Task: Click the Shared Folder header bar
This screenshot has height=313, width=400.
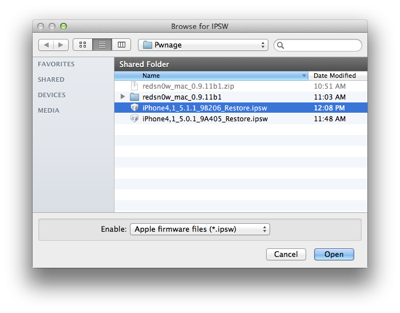Action: tap(241, 64)
